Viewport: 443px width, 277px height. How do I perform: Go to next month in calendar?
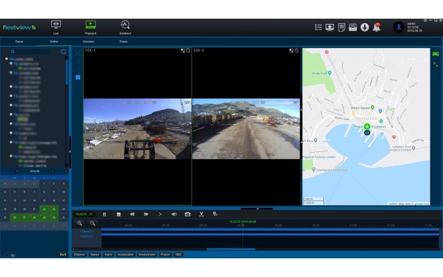click(53, 171)
